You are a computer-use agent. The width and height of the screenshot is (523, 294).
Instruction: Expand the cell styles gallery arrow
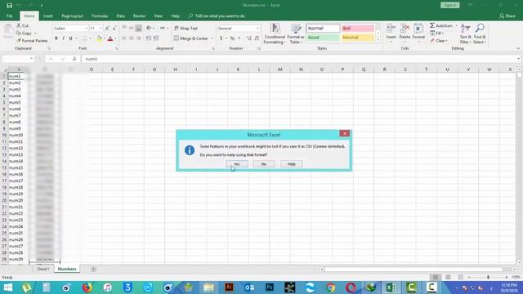point(378,40)
